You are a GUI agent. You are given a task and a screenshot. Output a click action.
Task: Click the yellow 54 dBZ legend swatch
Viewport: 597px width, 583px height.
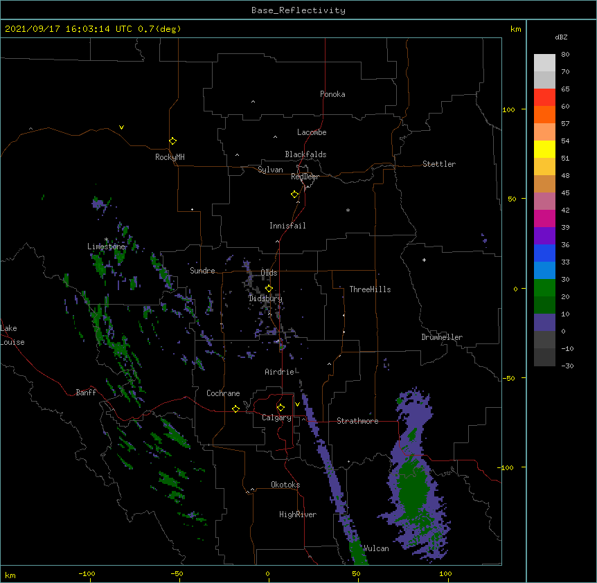(x=544, y=149)
